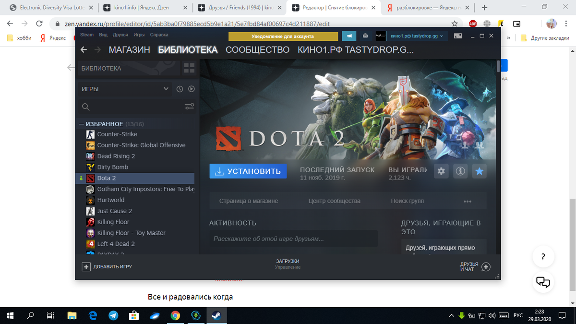This screenshot has width=576, height=324.
Task: Open the Игры library type dropdown
Action: click(x=125, y=89)
